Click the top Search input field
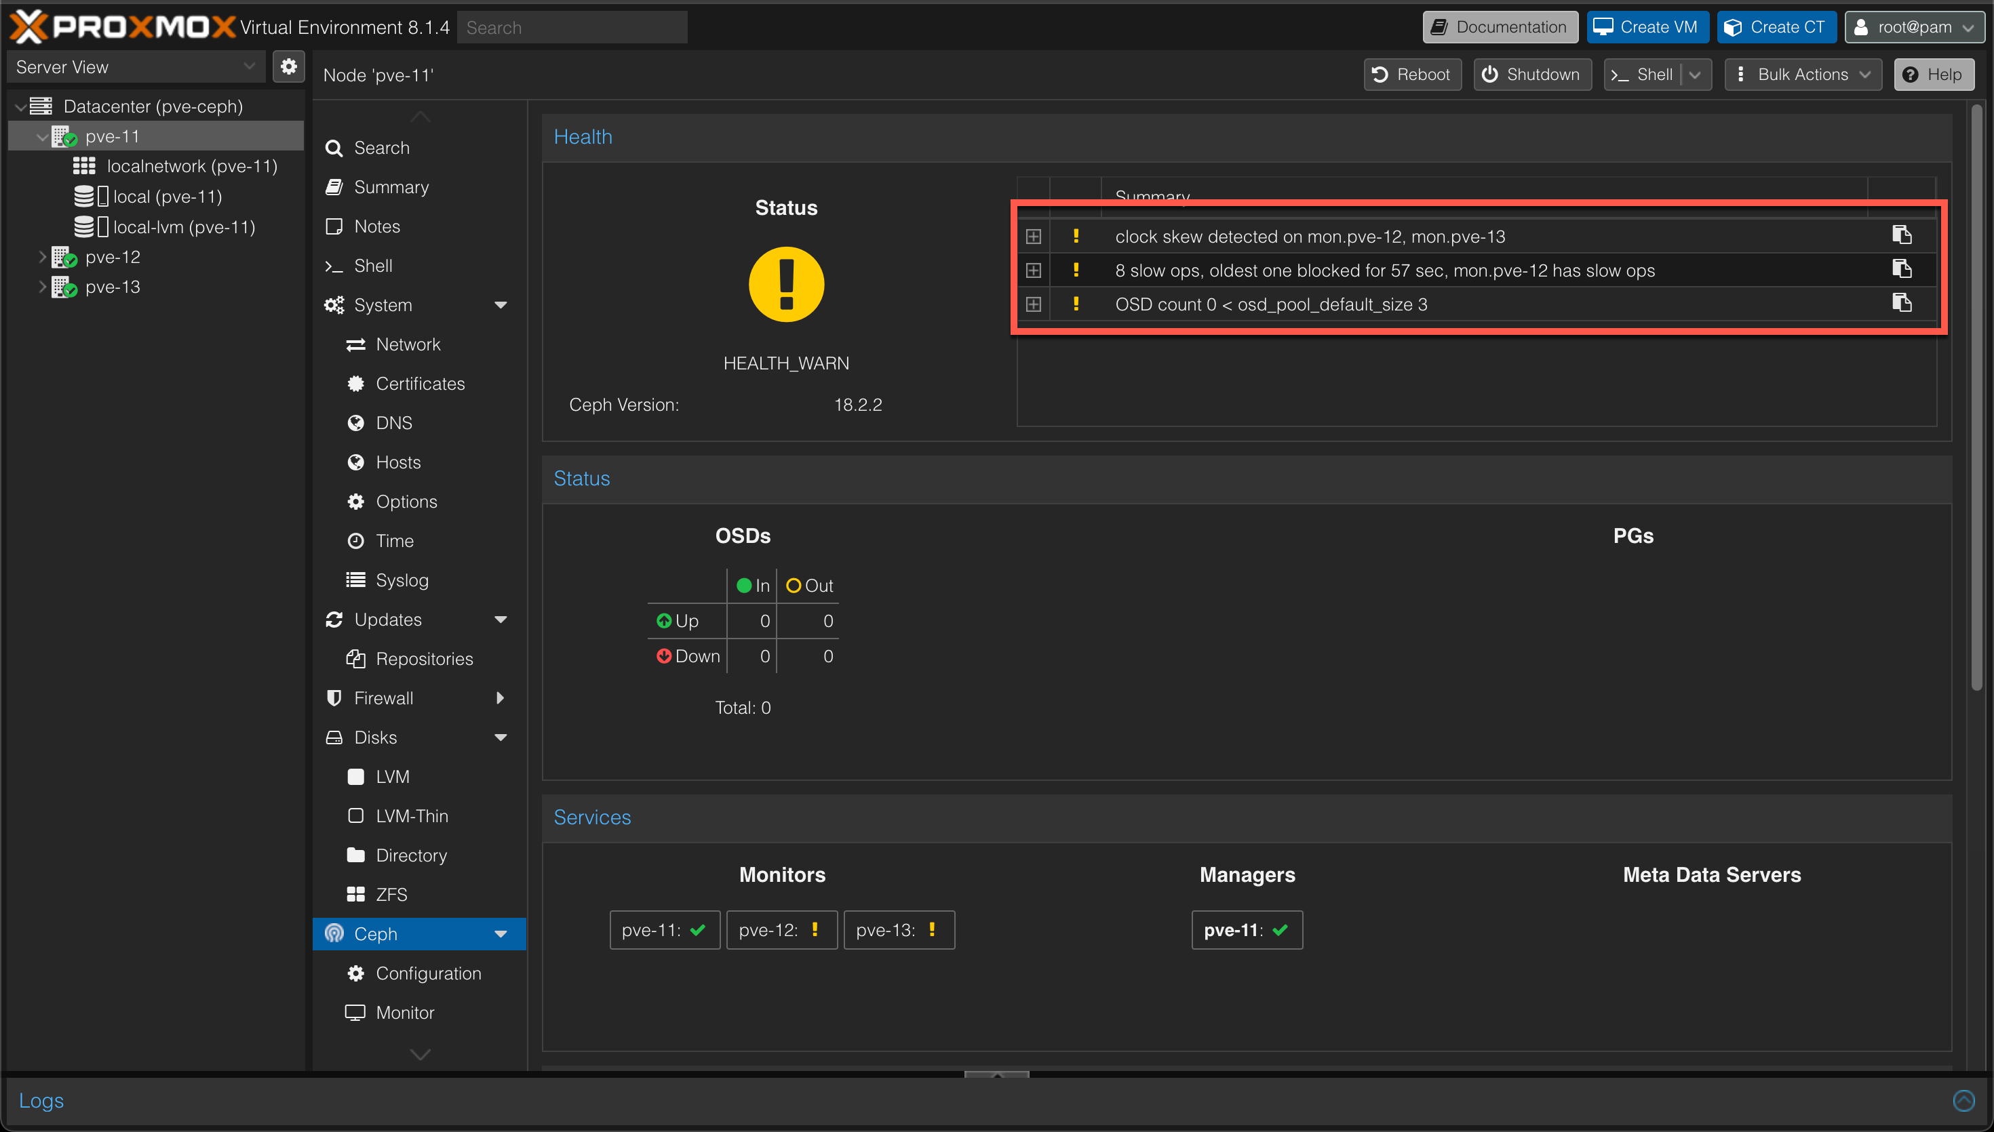 tap(572, 27)
